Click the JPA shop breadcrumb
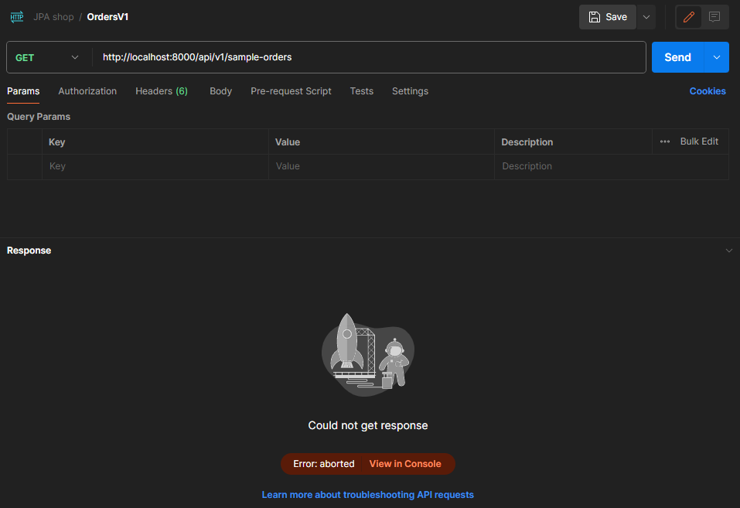This screenshot has height=508, width=740. point(53,17)
